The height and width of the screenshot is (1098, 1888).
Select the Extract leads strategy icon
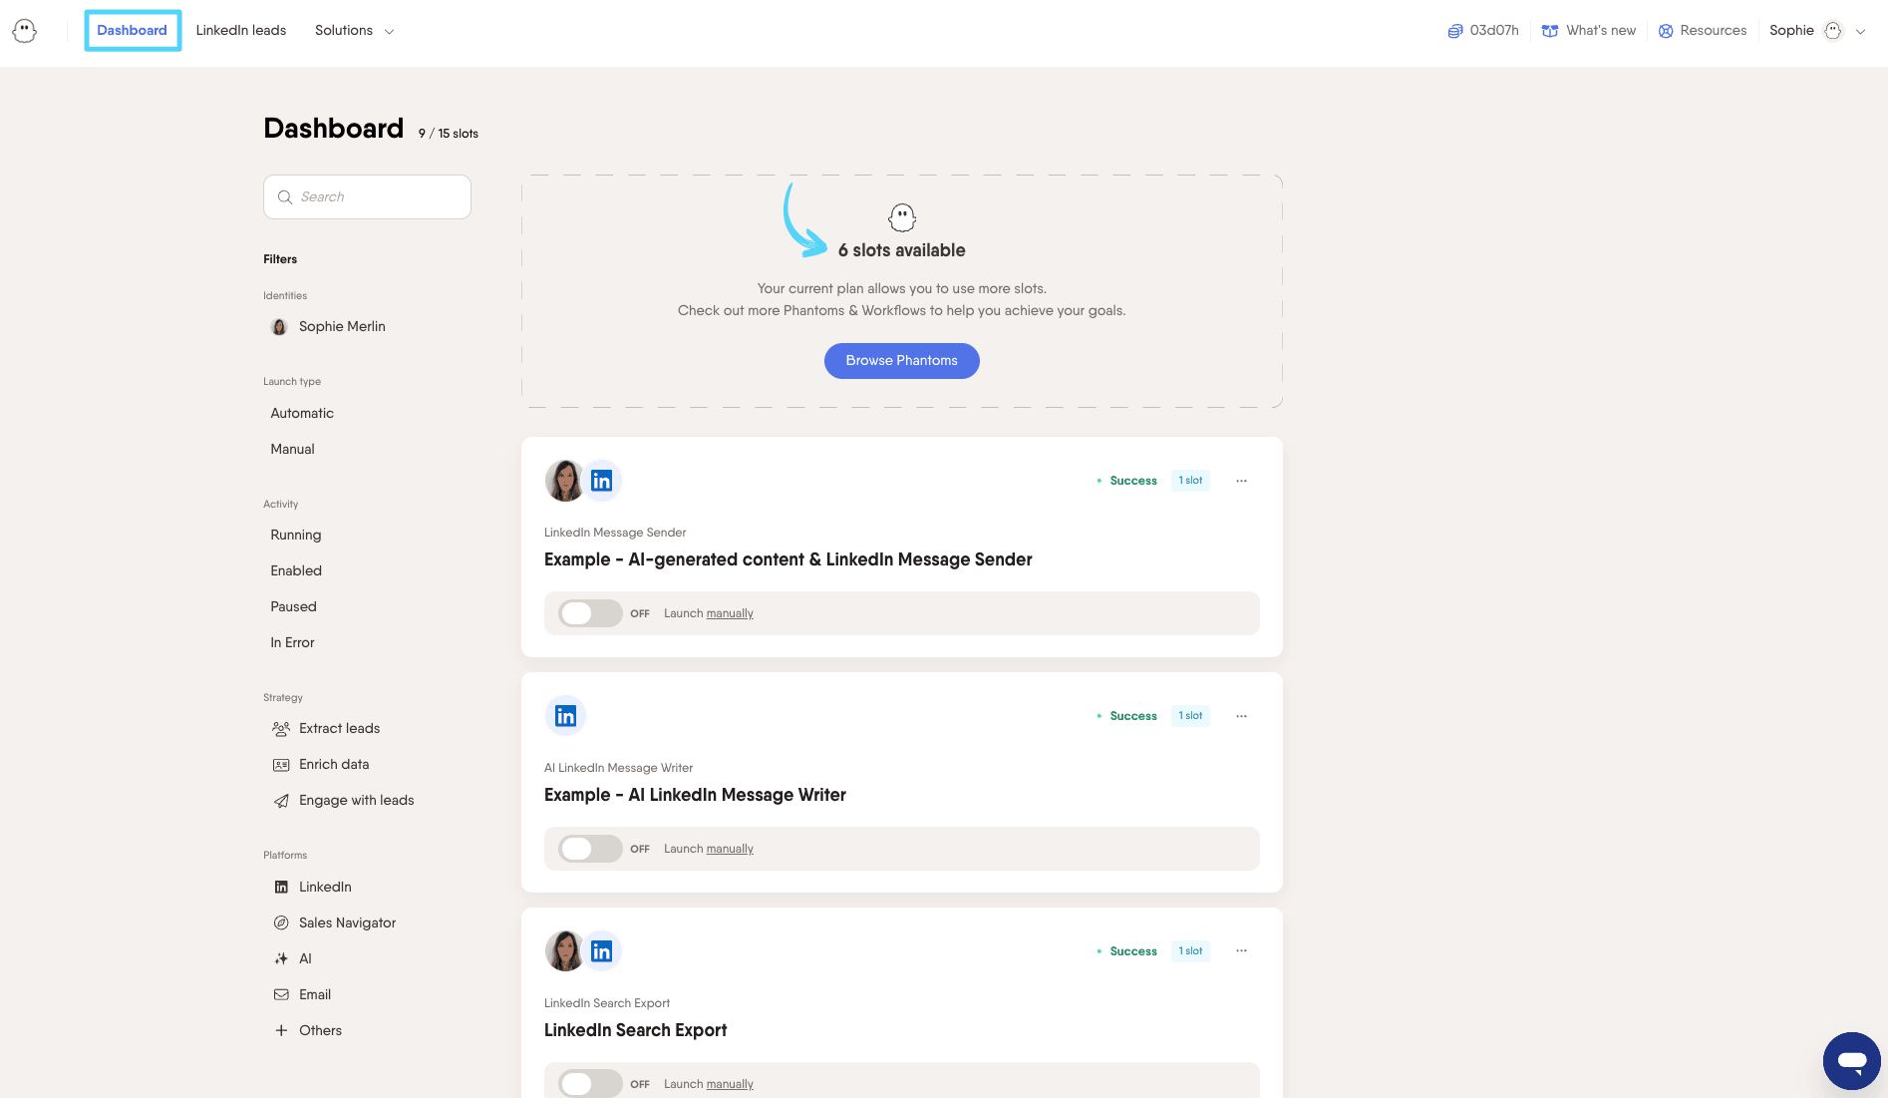coord(281,729)
